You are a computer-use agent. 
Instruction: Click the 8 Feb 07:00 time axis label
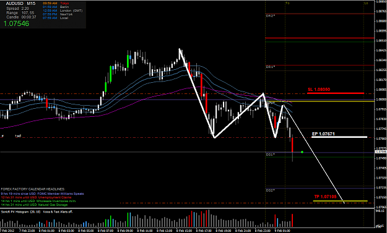106,231
